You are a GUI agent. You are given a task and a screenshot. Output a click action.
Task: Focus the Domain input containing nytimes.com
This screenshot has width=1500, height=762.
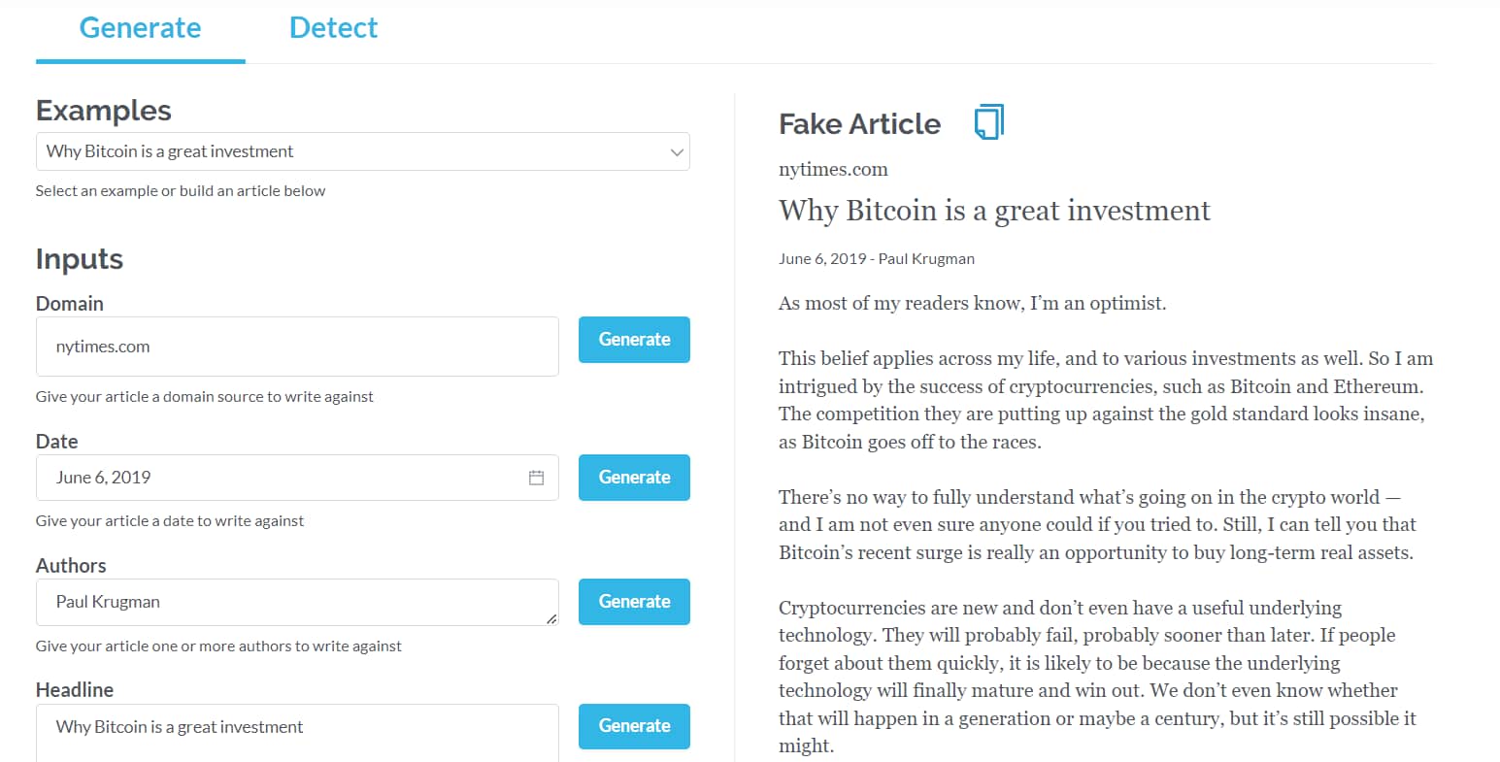(x=296, y=347)
